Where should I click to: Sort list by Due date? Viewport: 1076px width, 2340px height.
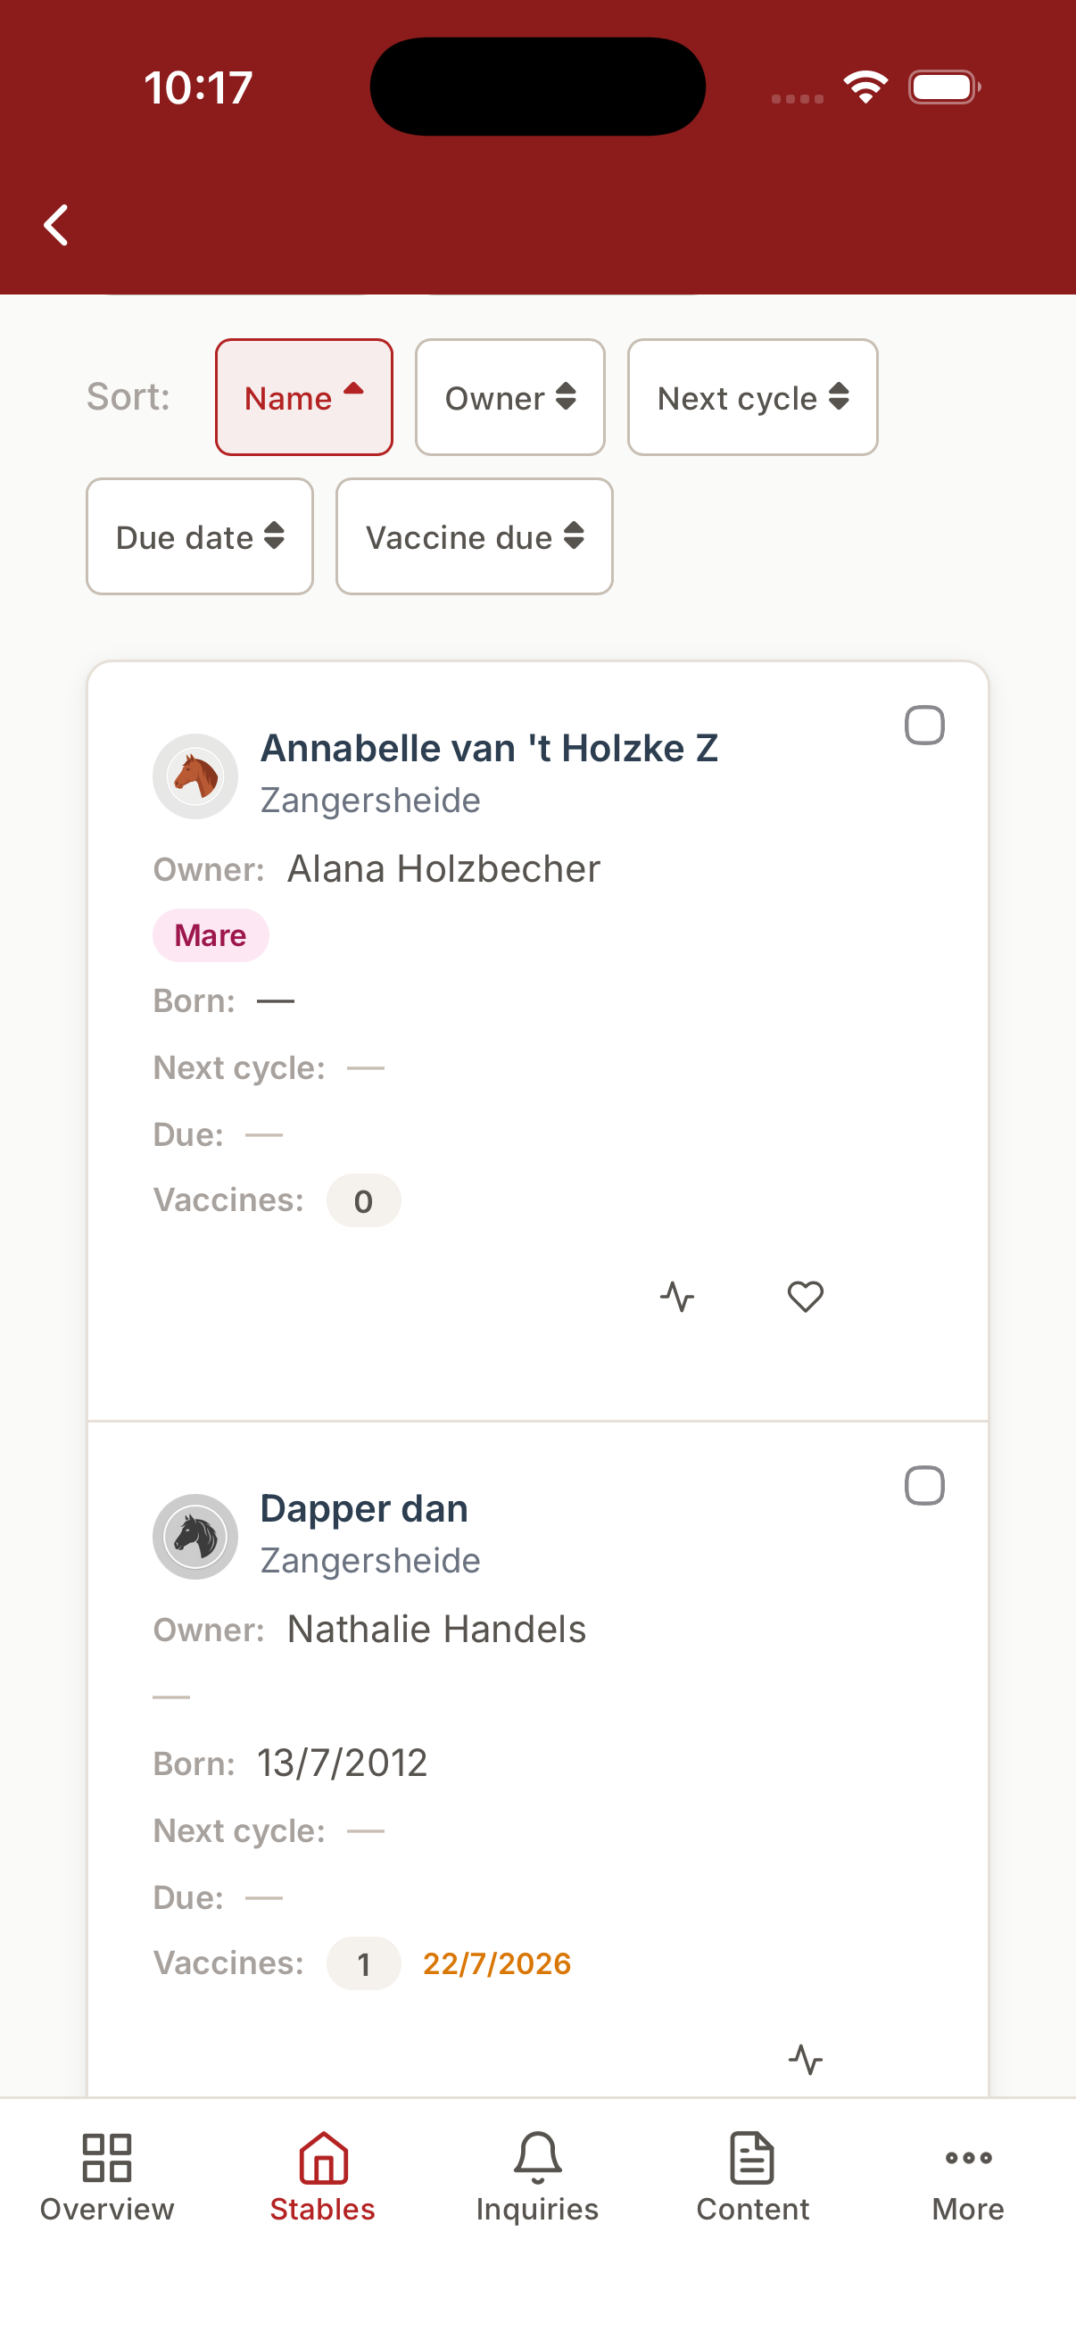click(200, 536)
